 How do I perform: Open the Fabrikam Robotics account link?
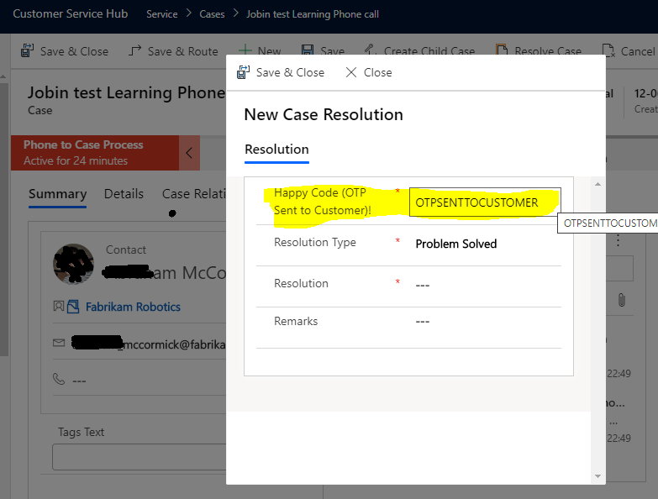tap(133, 307)
